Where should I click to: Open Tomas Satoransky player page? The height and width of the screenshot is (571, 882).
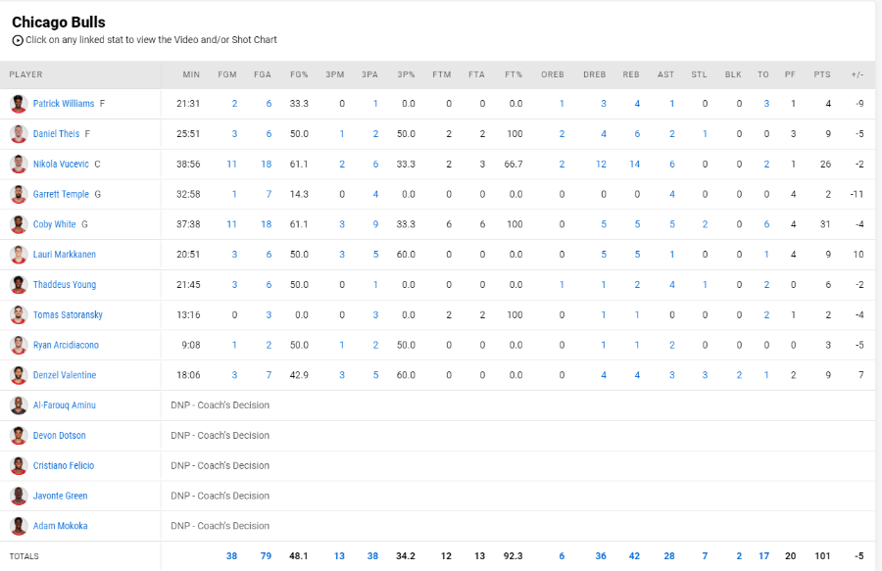(68, 314)
